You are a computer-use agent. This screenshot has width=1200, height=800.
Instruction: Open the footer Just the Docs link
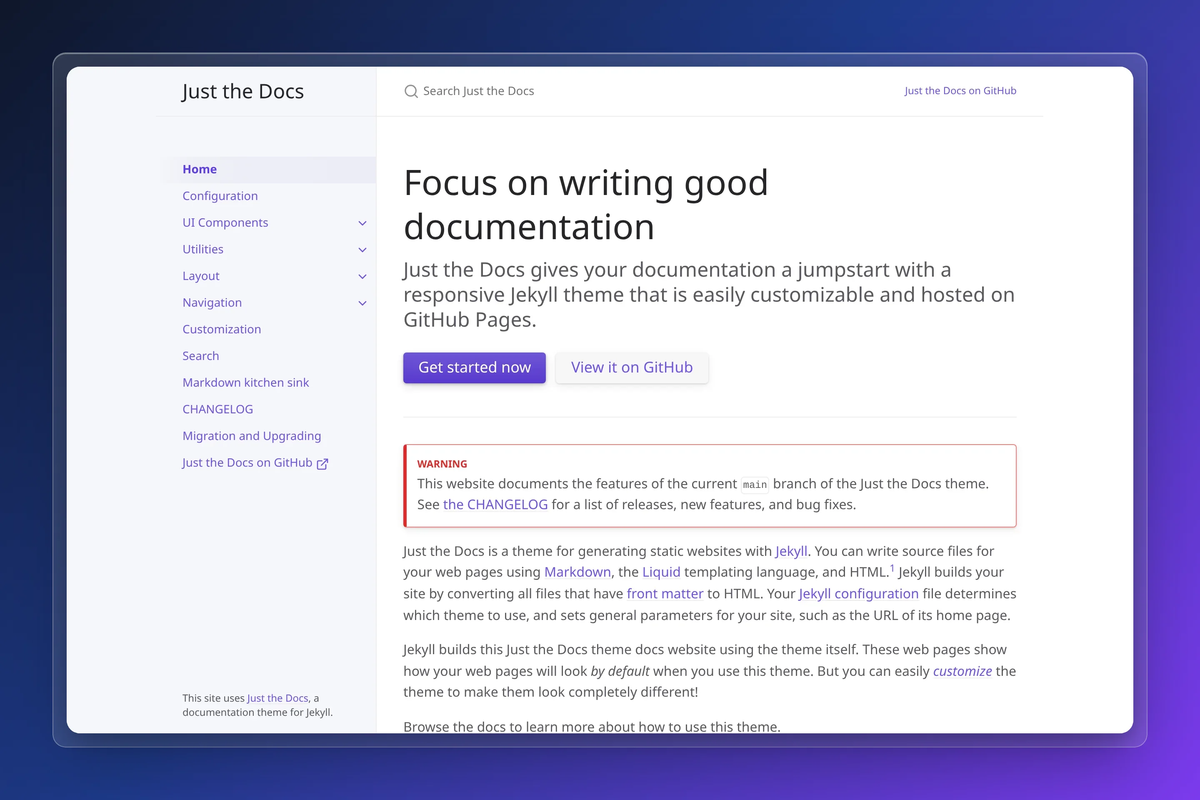pos(277,698)
